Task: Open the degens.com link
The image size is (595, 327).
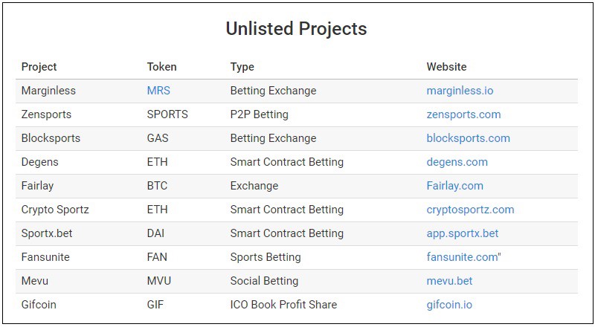Action: tap(457, 162)
